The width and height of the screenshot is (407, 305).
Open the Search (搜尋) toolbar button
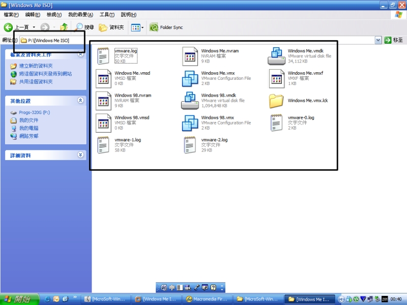coord(84,27)
